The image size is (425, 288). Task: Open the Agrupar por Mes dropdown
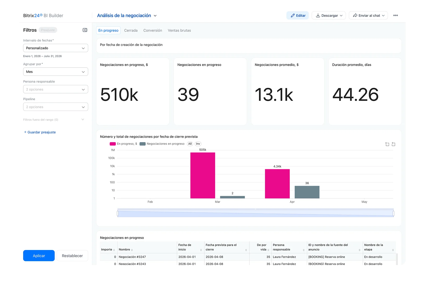pyautogui.click(x=56, y=72)
